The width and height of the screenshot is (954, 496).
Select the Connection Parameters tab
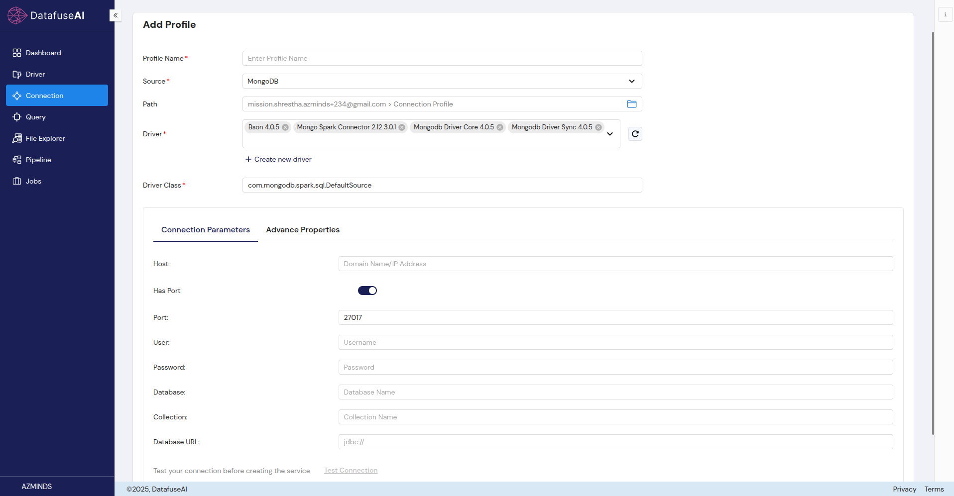[x=205, y=230]
